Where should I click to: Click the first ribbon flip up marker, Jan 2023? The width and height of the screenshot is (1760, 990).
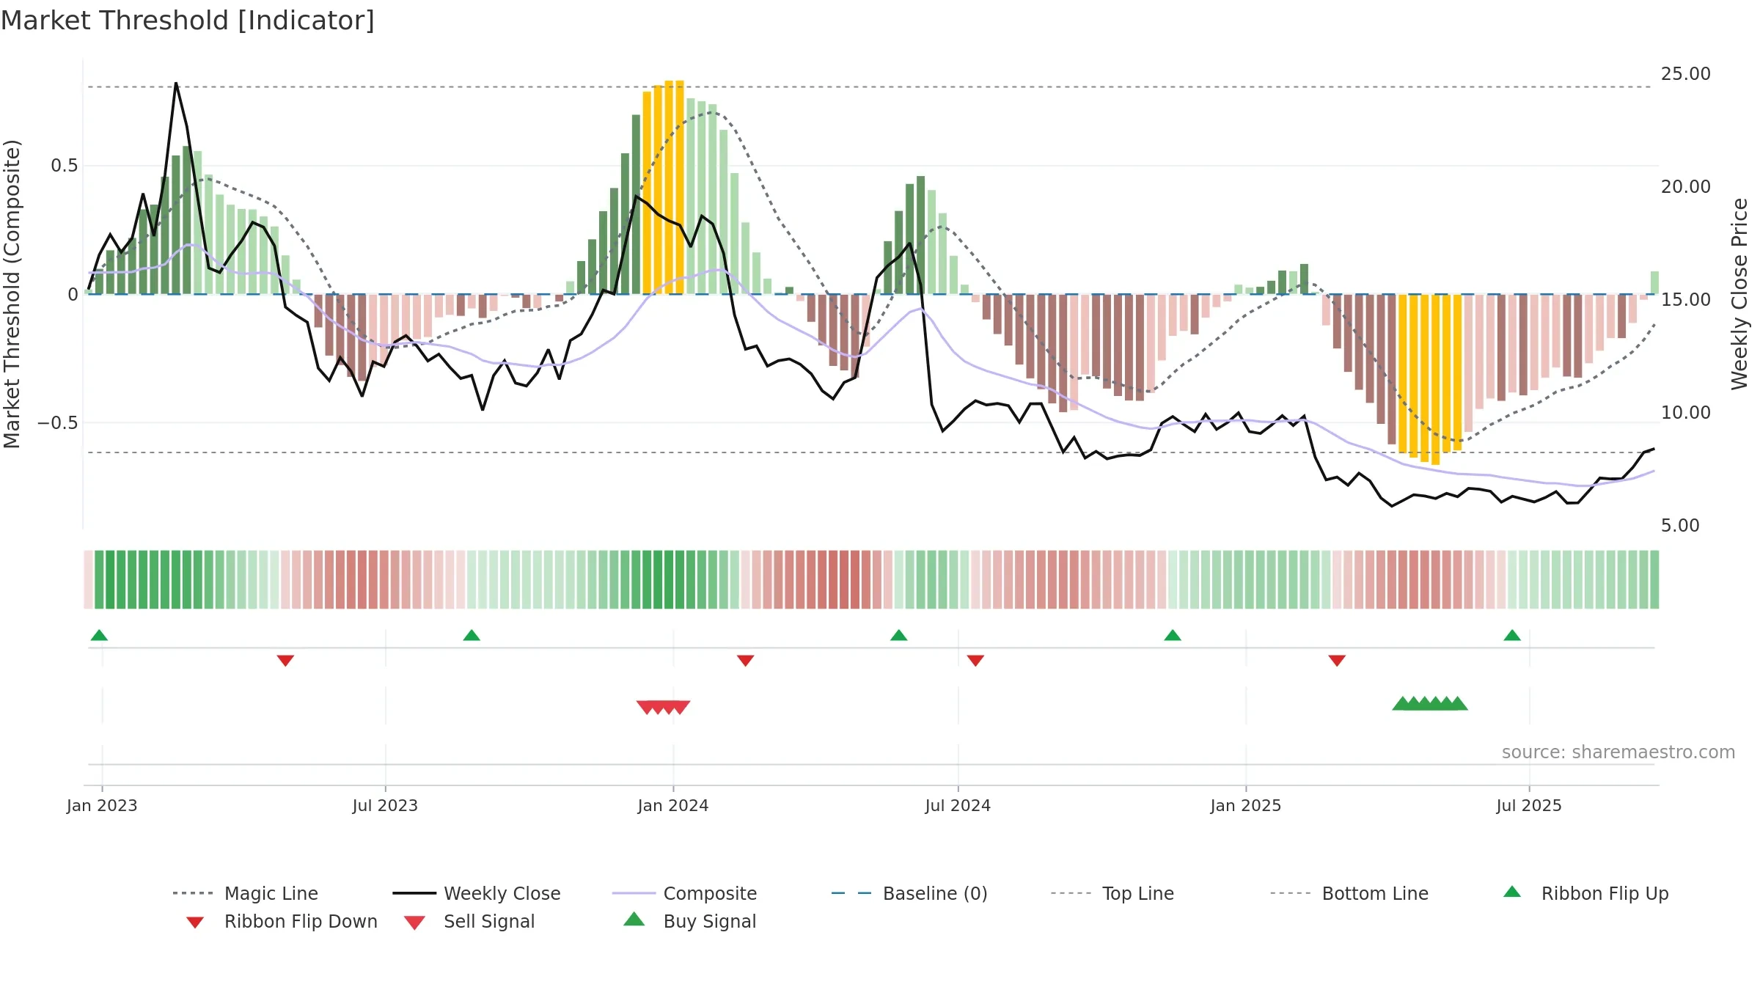(99, 635)
